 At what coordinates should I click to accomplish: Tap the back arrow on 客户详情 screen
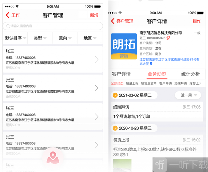113,21
